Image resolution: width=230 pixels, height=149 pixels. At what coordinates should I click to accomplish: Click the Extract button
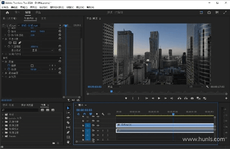coord(186,98)
